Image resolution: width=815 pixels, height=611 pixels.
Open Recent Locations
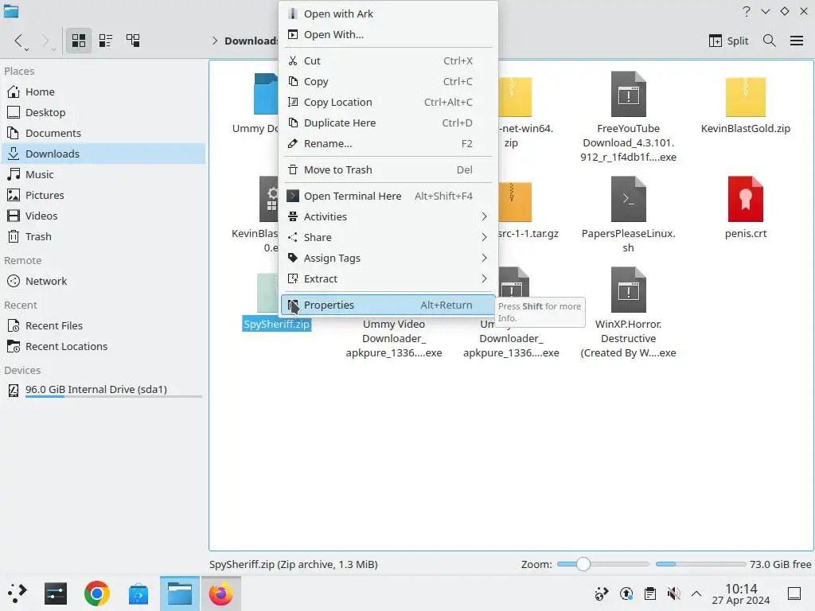(103, 347)
